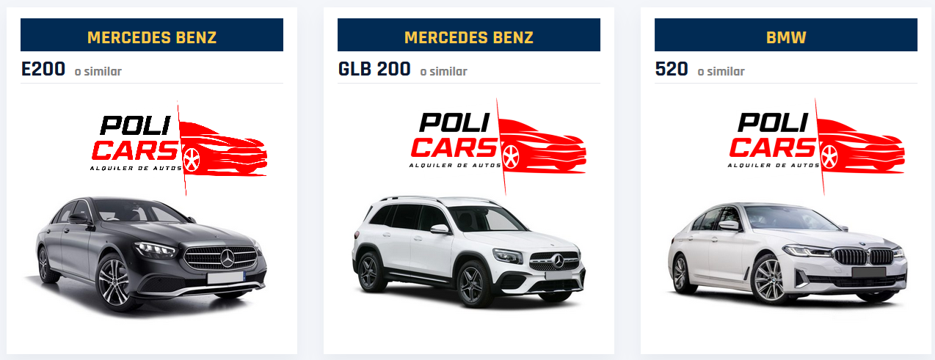This screenshot has width=935, height=360.
Task: Click 'o similar' next to GLB 200
Action: pos(443,72)
